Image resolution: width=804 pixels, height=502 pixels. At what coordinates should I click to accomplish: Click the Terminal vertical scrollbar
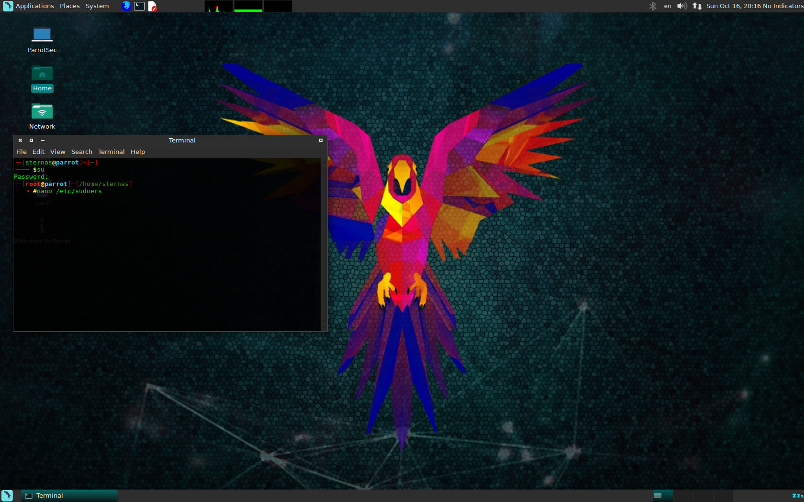pos(324,245)
